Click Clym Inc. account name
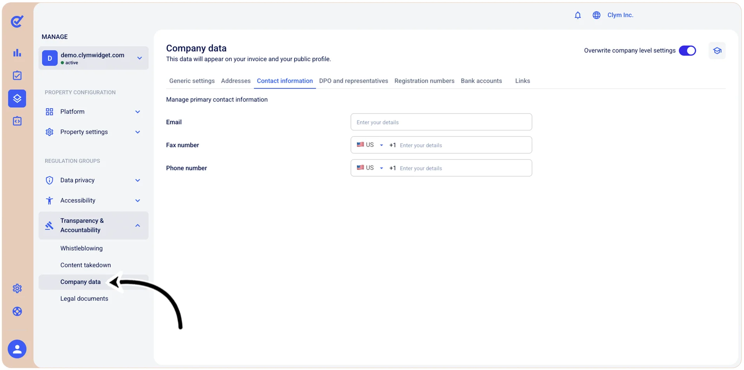This screenshot has height=370, width=744. point(620,15)
